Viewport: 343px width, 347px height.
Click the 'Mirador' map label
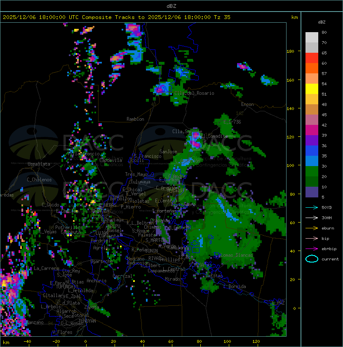click(x=174, y=279)
